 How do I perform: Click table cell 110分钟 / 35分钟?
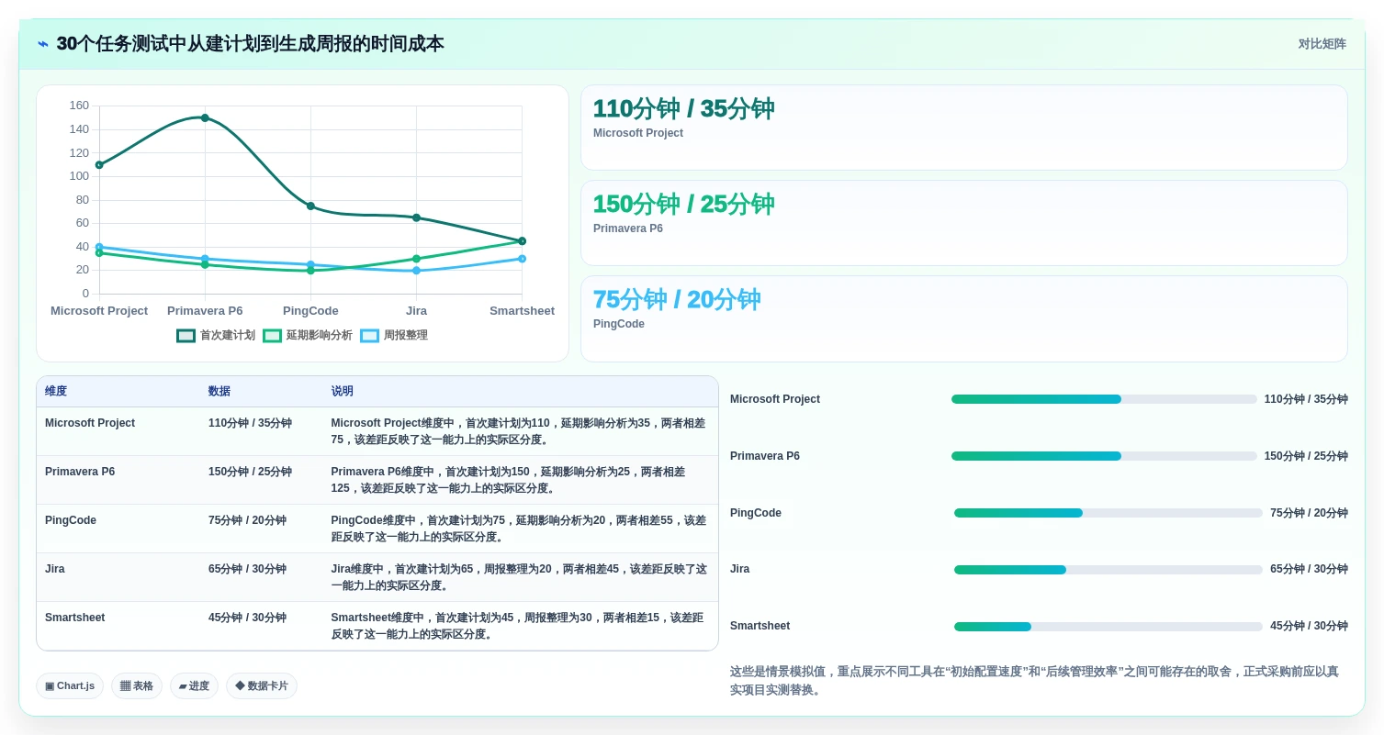tap(250, 423)
